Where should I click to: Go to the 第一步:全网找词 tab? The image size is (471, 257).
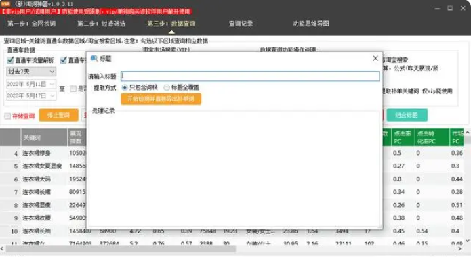coord(32,24)
